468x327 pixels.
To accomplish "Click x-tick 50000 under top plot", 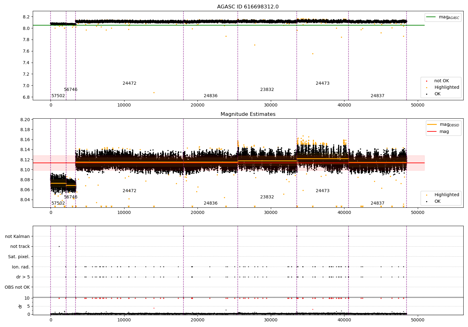I will (x=417, y=105).
